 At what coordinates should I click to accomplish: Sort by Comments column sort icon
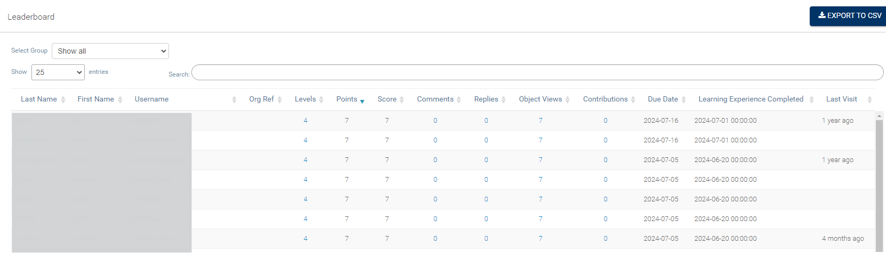(459, 99)
